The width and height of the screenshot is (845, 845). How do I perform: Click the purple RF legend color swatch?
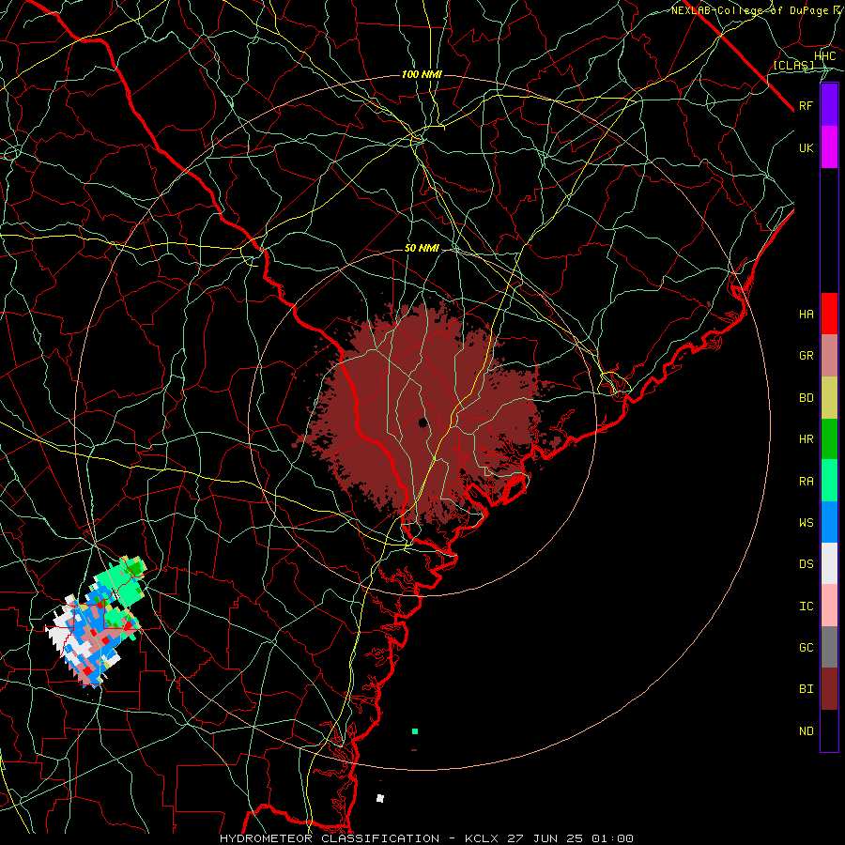[829, 105]
